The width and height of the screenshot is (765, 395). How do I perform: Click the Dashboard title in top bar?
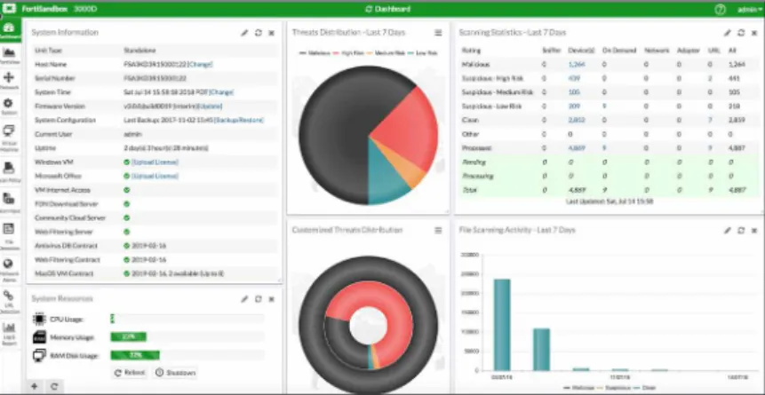coord(392,9)
